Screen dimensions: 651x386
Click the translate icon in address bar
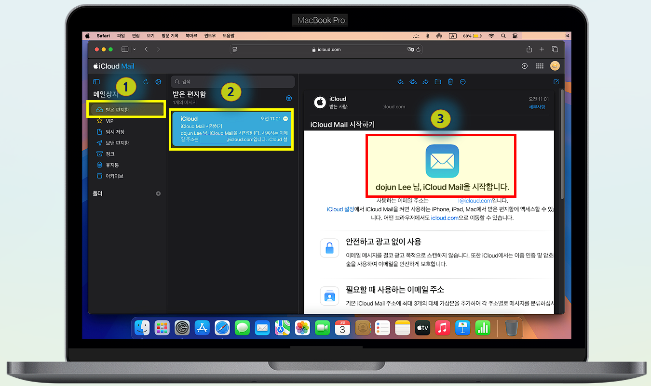[411, 49]
